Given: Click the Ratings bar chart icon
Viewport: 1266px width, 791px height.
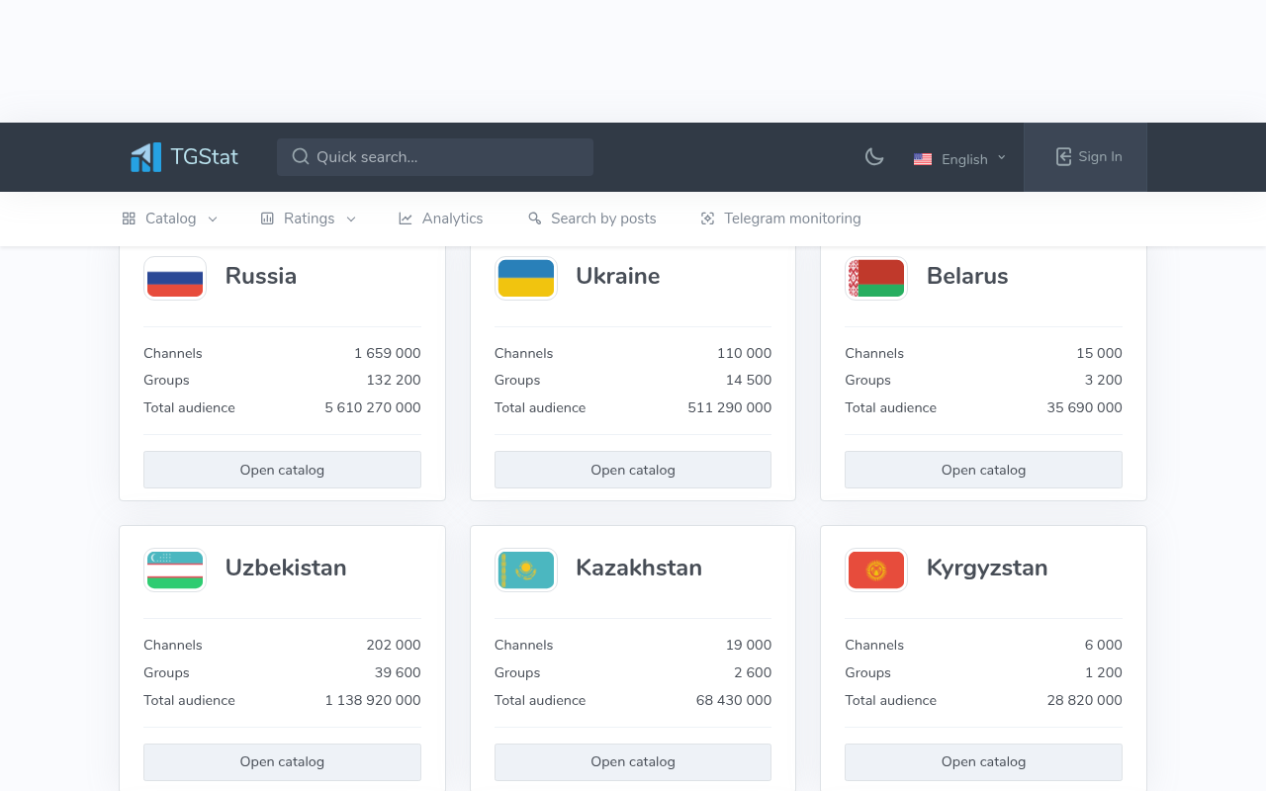Looking at the screenshot, I should pyautogui.click(x=267, y=219).
